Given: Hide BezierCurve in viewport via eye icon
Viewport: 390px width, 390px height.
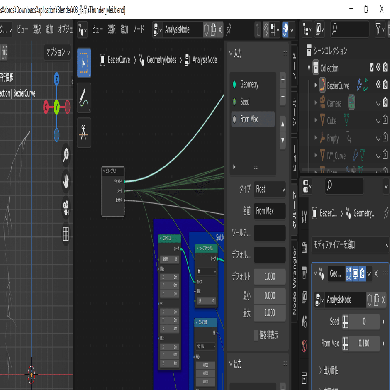Looking at the screenshot, I should click(378, 85).
